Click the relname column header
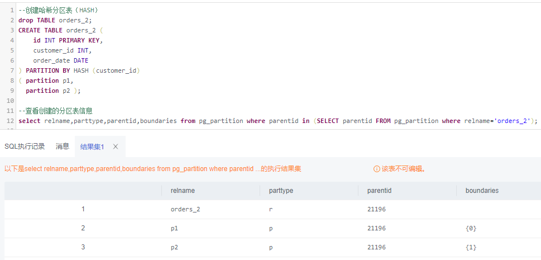 click(x=183, y=191)
